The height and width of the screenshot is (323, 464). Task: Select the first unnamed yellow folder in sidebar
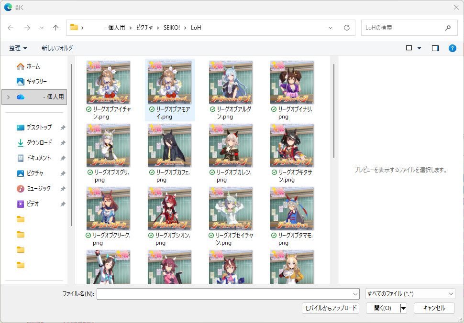tap(21, 219)
